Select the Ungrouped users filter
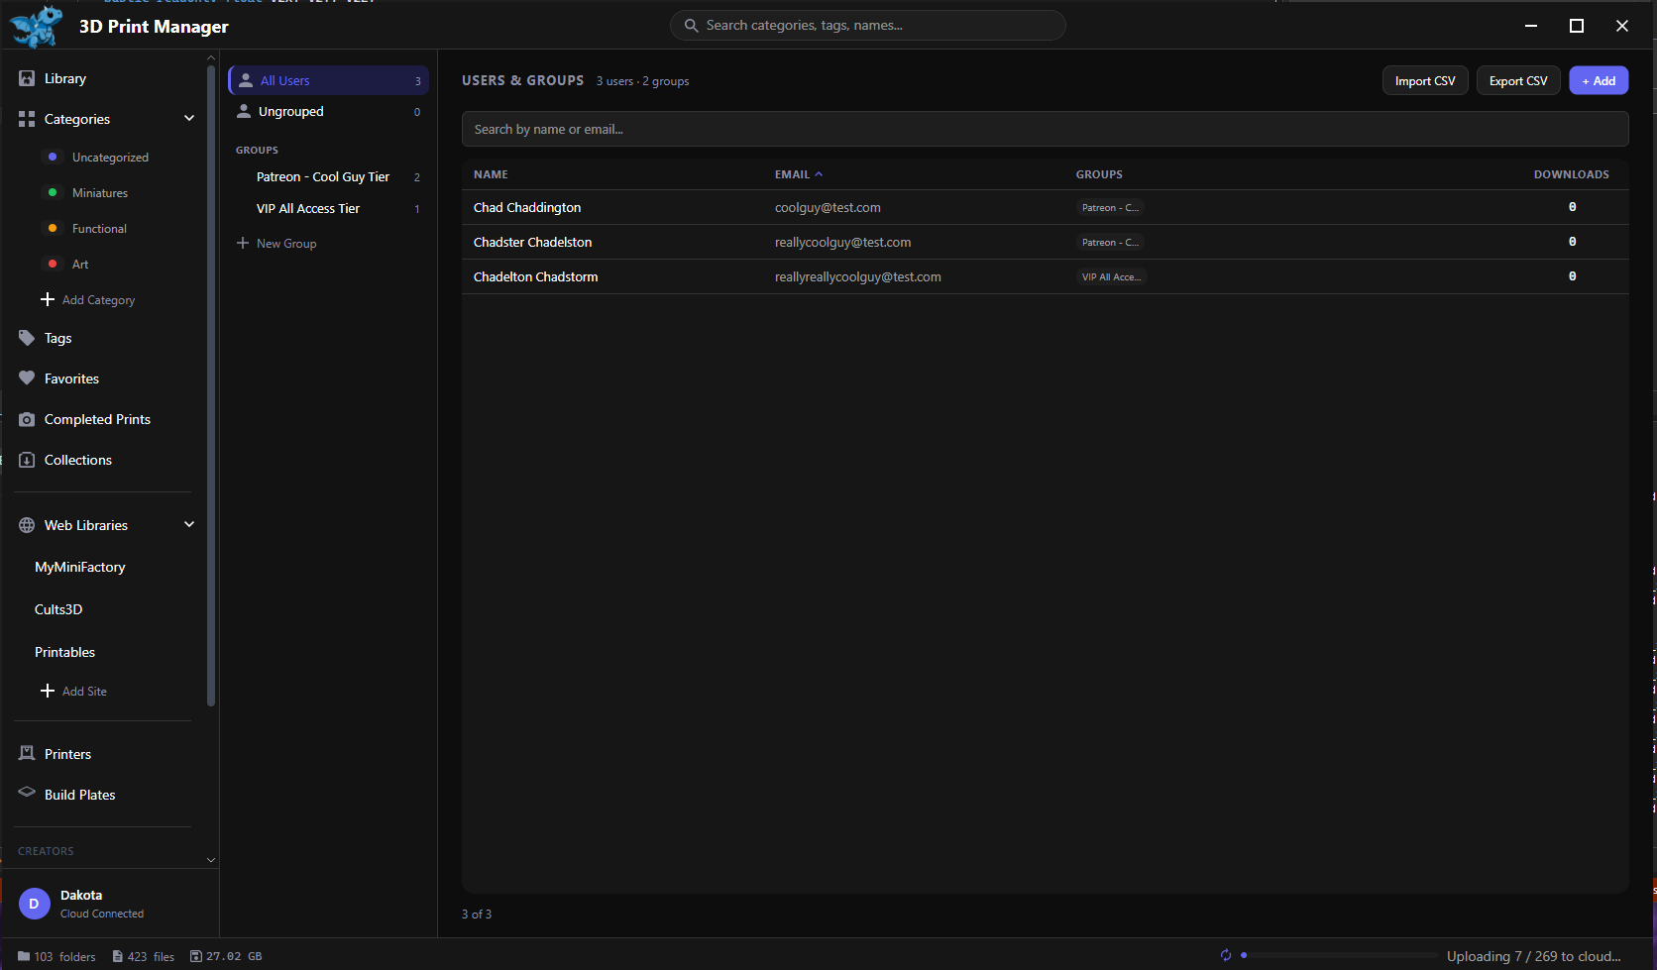1657x970 pixels. pos(290,112)
